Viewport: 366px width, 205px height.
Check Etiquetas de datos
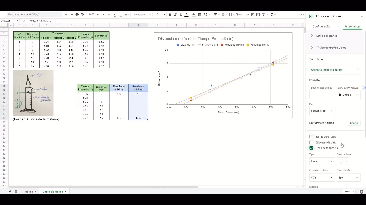[x=311, y=142]
